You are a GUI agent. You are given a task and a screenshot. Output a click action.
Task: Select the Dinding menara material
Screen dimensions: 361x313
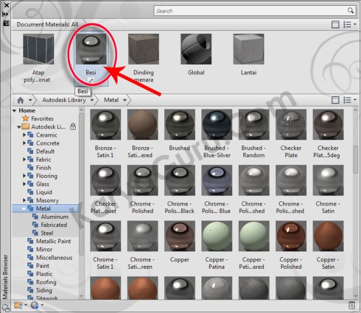(x=143, y=49)
